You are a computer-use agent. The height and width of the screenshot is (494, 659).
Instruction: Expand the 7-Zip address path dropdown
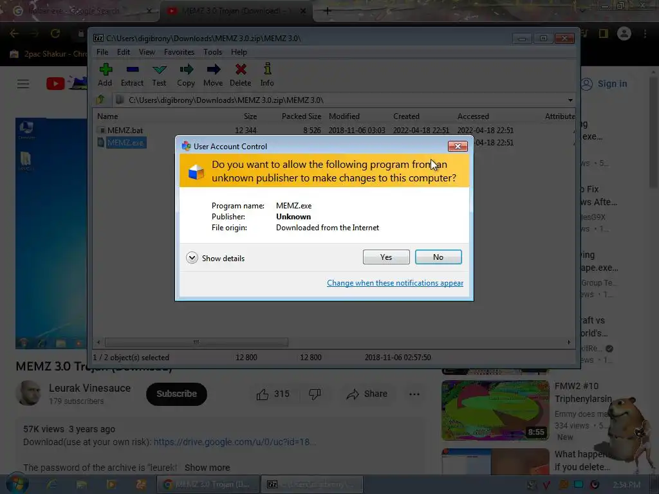pos(570,100)
